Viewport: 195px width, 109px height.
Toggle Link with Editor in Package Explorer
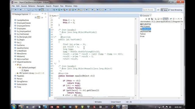point(39,18)
